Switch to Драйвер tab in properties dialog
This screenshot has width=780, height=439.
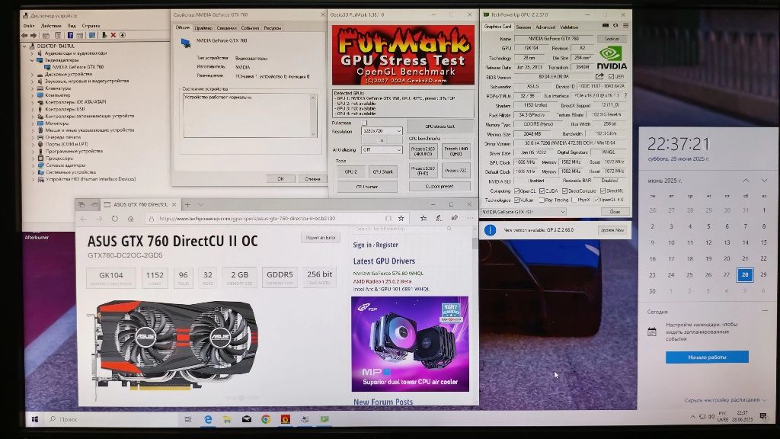[x=203, y=28]
